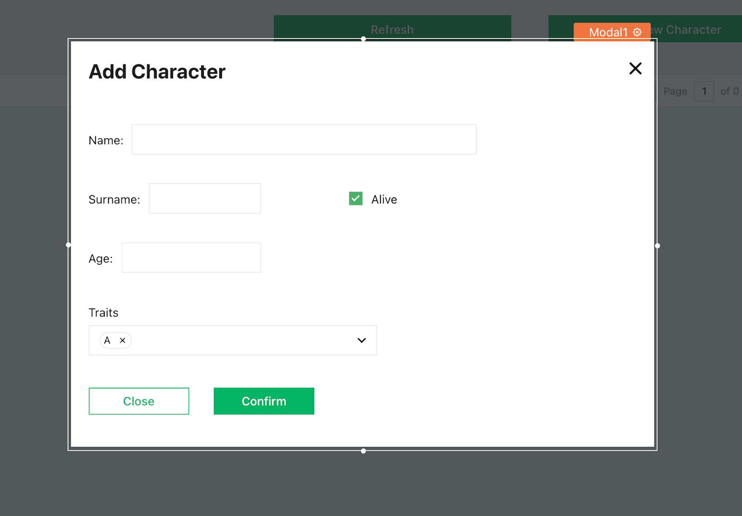Click into the Name input field
This screenshot has width=742, height=516.
(x=304, y=139)
